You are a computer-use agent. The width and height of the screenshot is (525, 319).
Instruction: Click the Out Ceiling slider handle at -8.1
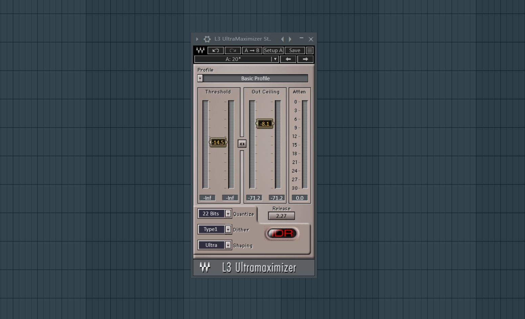(x=265, y=124)
